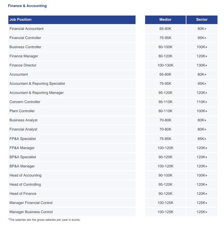Select the Job Position column header
The width and height of the screenshot is (224, 225).
(x=20, y=20)
